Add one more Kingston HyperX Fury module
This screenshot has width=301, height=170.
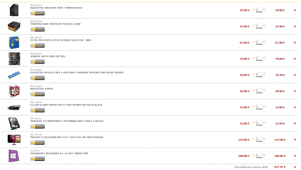264,74
